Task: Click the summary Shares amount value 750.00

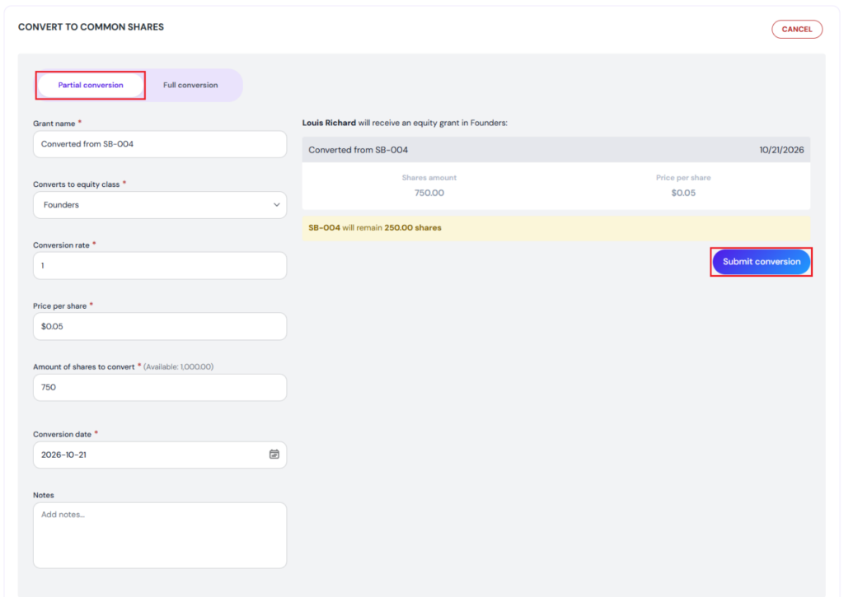Action: (429, 193)
